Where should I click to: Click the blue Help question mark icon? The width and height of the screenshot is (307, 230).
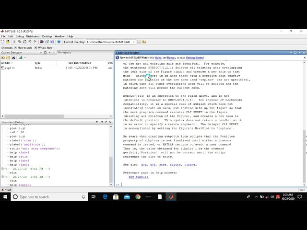(x=59, y=42)
